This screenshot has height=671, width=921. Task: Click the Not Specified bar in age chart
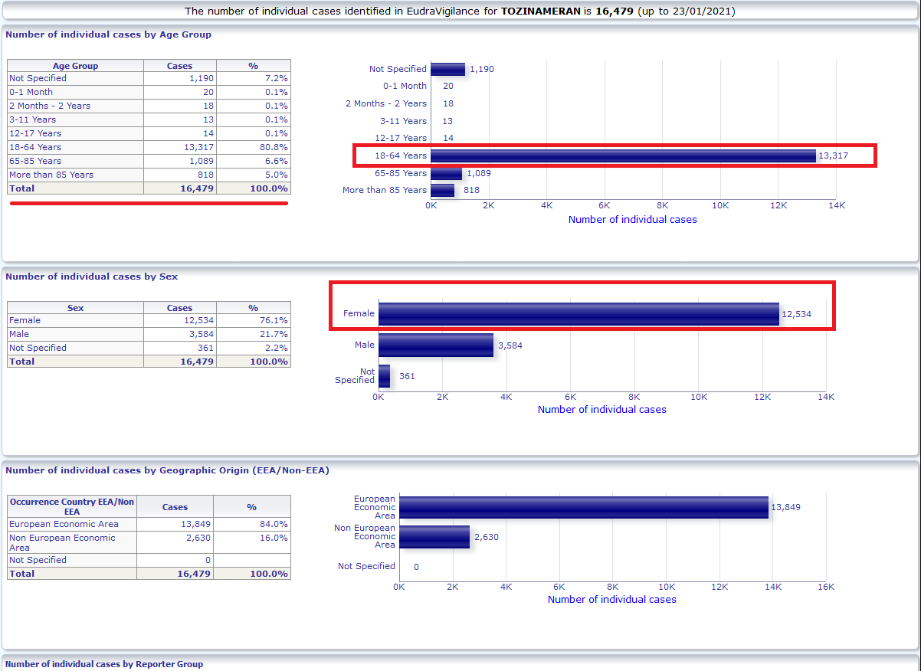pyautogui.click(x=447, y=69)
